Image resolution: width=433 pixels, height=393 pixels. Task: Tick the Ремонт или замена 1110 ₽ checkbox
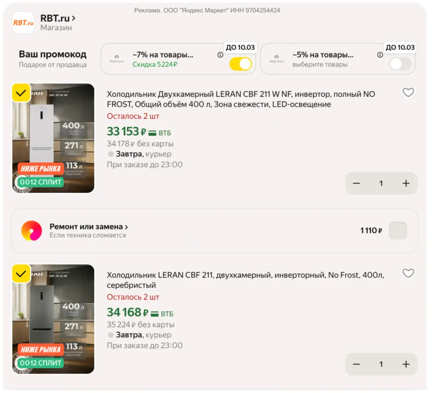click(x=397, y=230)
